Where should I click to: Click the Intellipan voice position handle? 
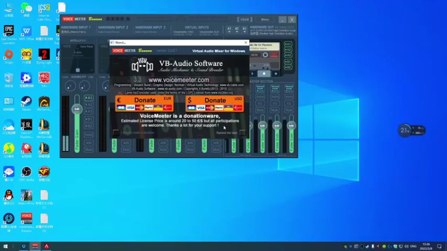tap(78, 70)
